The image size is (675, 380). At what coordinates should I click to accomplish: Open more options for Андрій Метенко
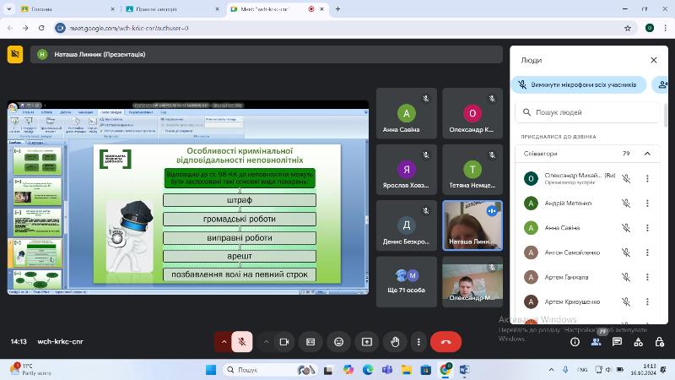(x=647, y=203)
